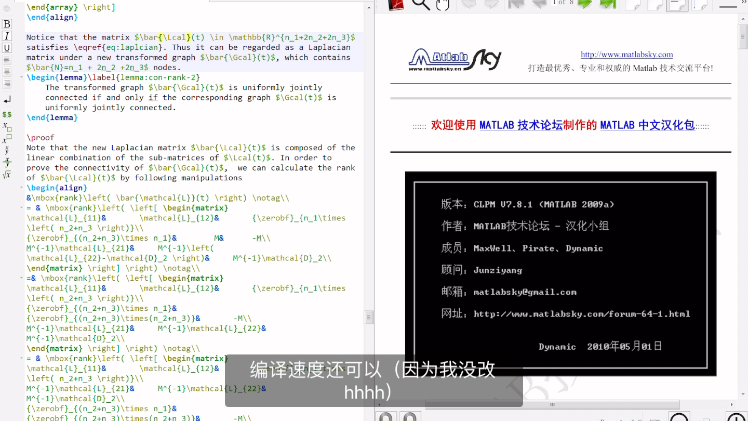Screen dimensions: 748x421
Task: Click the editor vertical scrollbar handle
Action: [369, 317]
